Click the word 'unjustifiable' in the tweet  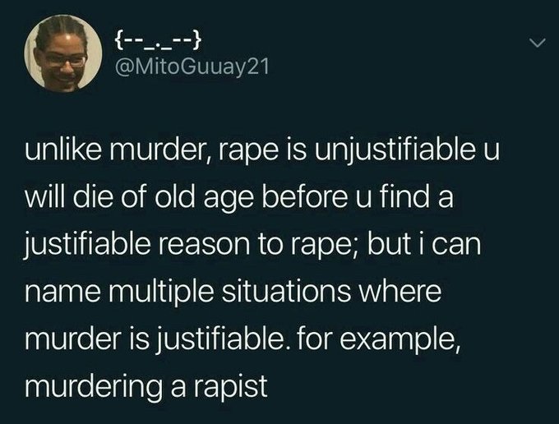[x=393, y=150]
